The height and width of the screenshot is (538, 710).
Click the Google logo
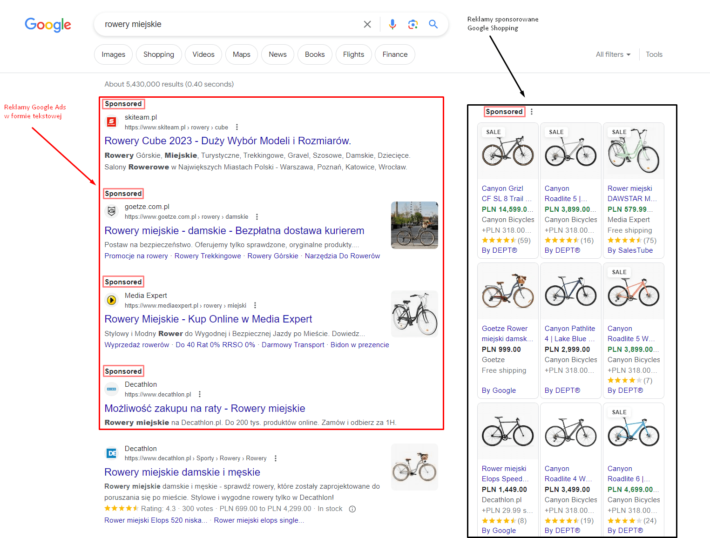[48, 25]
